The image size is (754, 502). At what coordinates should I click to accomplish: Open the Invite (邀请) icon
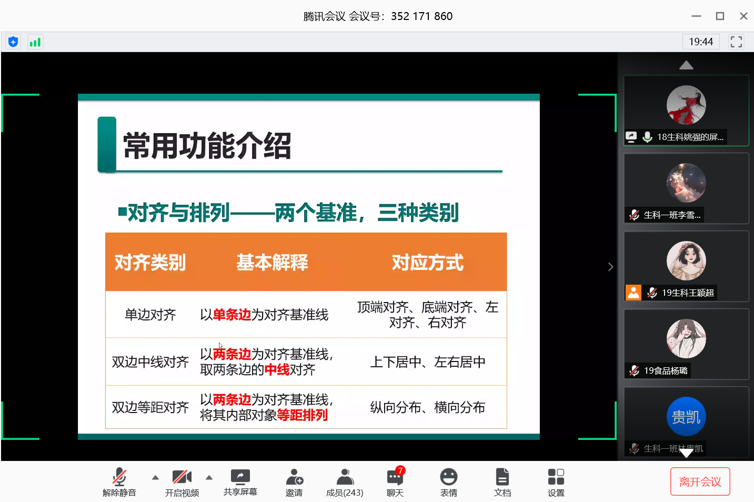(294, 482)
